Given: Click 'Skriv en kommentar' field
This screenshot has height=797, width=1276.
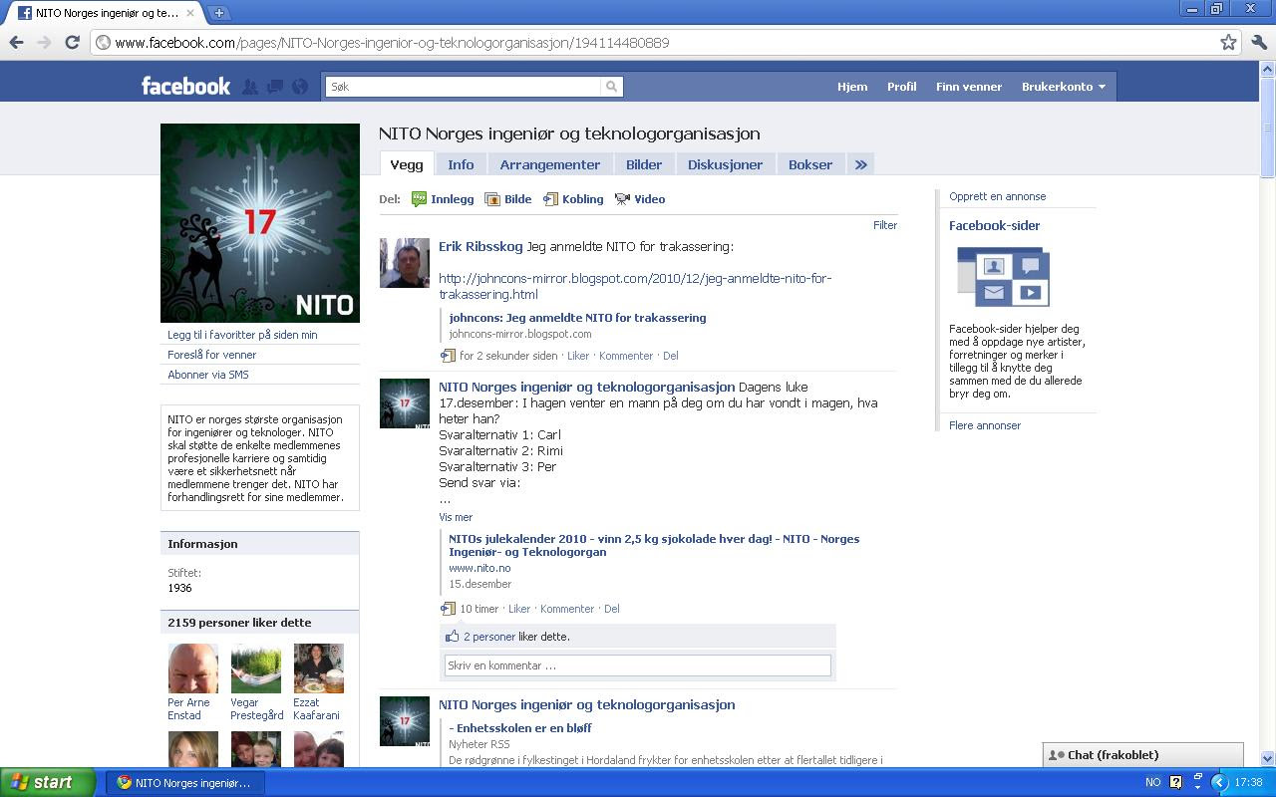Looking at the screenshot, I should (637, 665).
